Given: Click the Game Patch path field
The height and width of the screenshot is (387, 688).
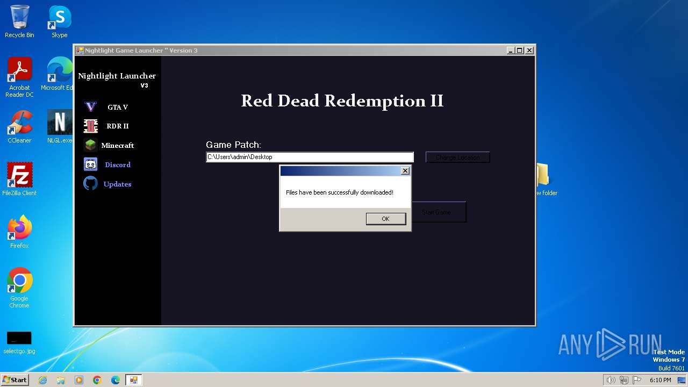Looking at the screenshot, I should [310, 157].
